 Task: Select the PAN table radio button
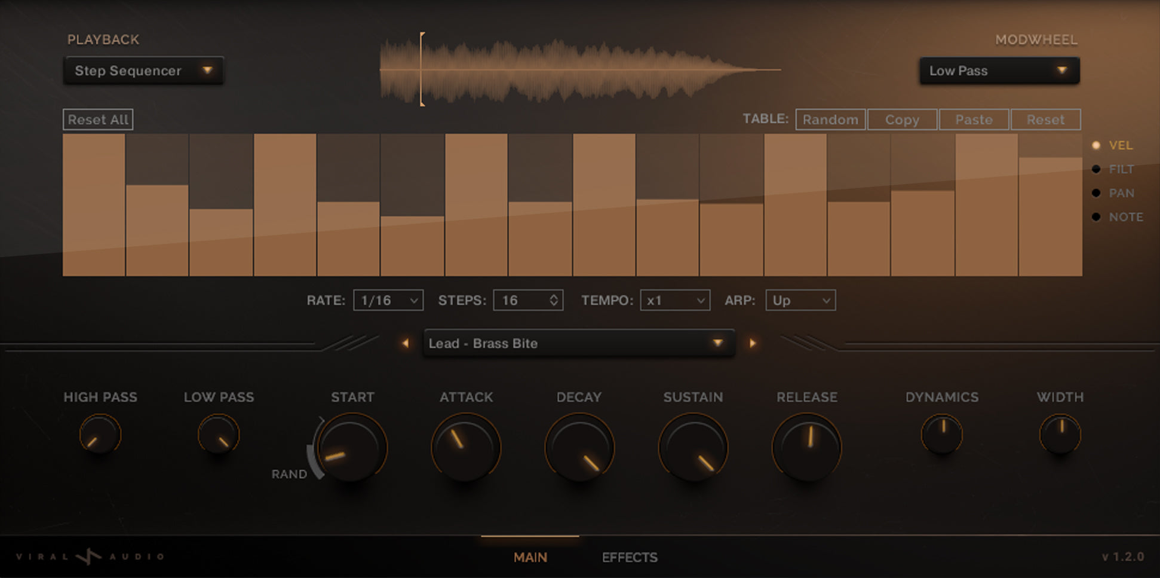[x=1096, y=193]
